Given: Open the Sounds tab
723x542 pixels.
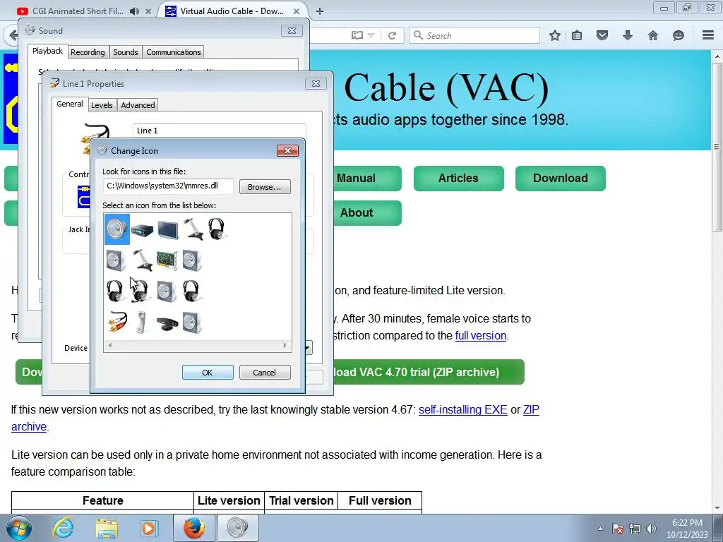Looking at the screenshot, I should point(126,52).
